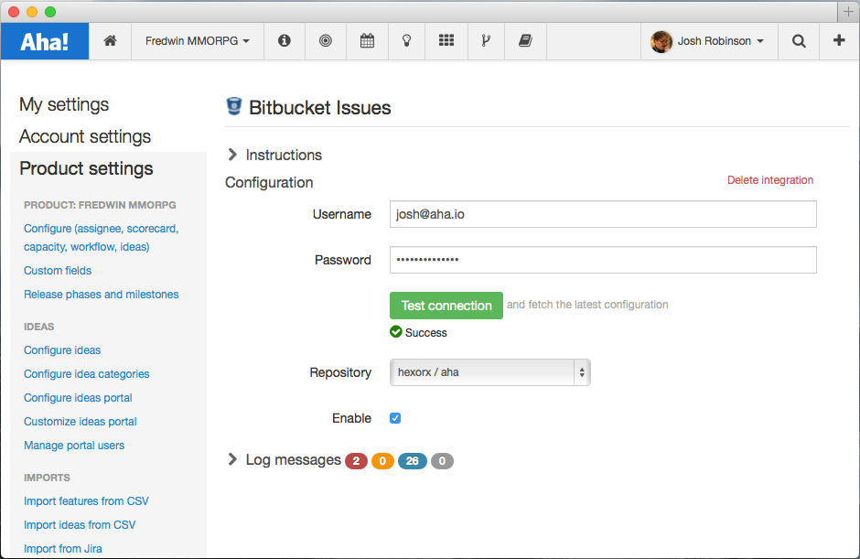Open Import from Jira link
The image size is (860, 559).
click(62, 549)
